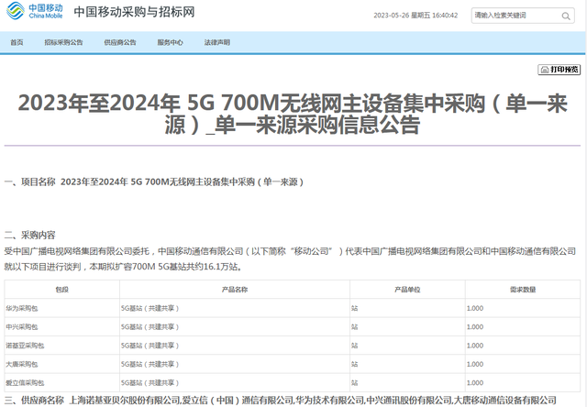Focus the keyword search input field

[x=523, y=16]
